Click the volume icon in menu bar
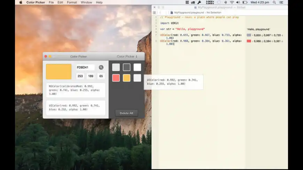 pyautogui.click(x=238, y=2)
